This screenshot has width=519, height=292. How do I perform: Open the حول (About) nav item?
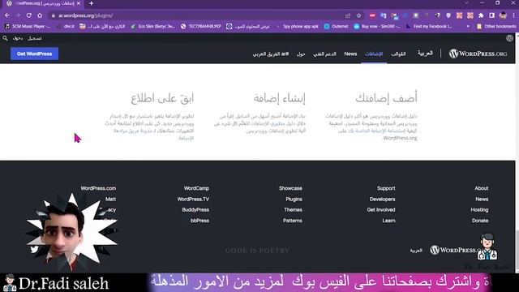[x=301, y=54]
